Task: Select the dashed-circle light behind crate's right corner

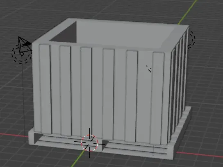Action: pyautogui.click(x=192, y=40)
